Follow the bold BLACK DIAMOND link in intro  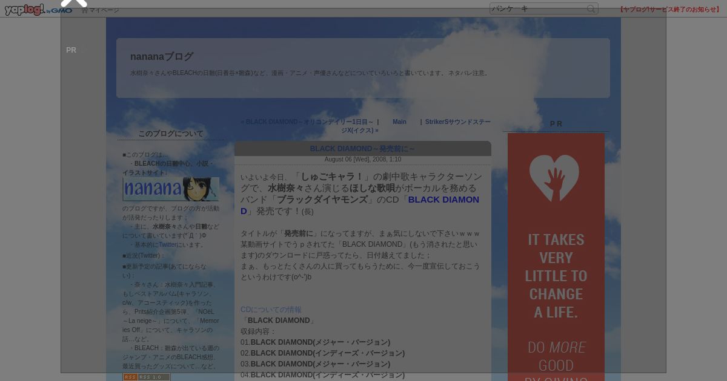tap(360, 204)
